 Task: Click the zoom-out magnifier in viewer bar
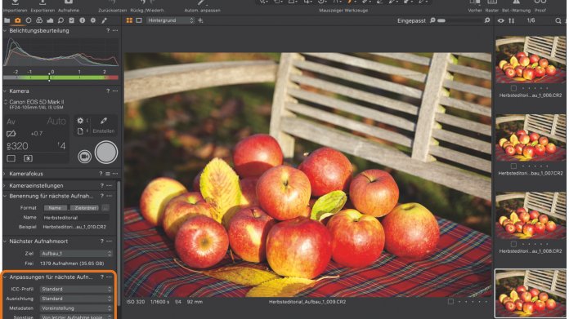432,20
